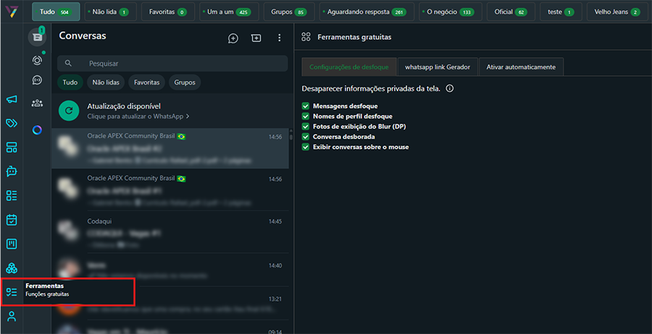
Task: Open the chatbot robot icon
Action: [x=12, y=171]
